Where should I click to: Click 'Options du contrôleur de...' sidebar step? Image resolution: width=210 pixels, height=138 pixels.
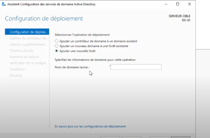29,38
